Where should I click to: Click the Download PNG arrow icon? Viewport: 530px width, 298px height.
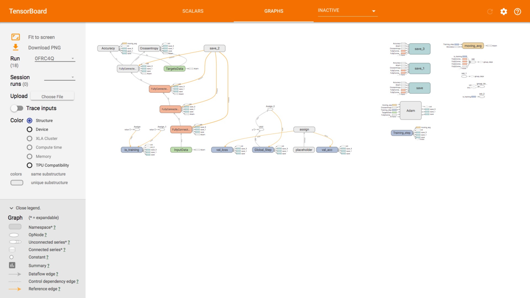click(x=15, y=47)
